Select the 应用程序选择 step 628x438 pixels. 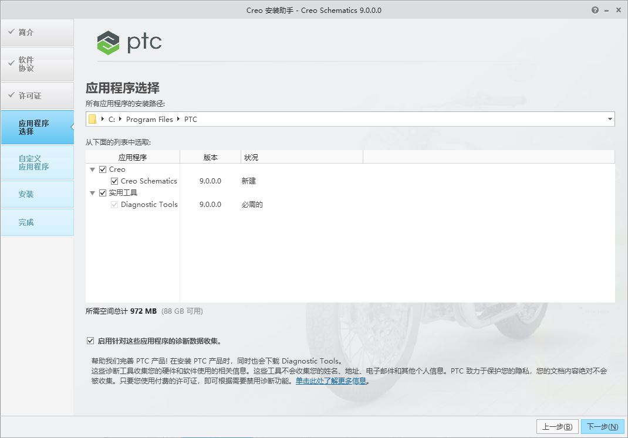click(37, 127)
